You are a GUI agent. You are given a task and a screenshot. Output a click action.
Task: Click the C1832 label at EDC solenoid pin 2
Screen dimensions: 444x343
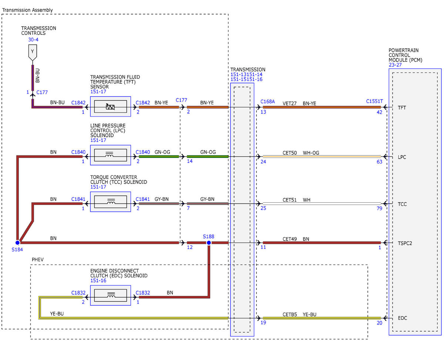[78, 293]
